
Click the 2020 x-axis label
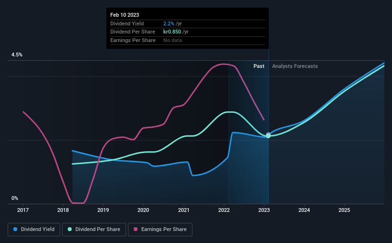pyautogui.click(x=143, y=210)
